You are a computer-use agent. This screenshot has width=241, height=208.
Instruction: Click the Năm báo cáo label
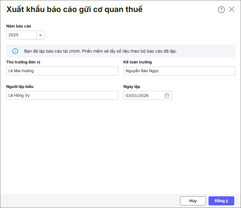tap(18, 26)
